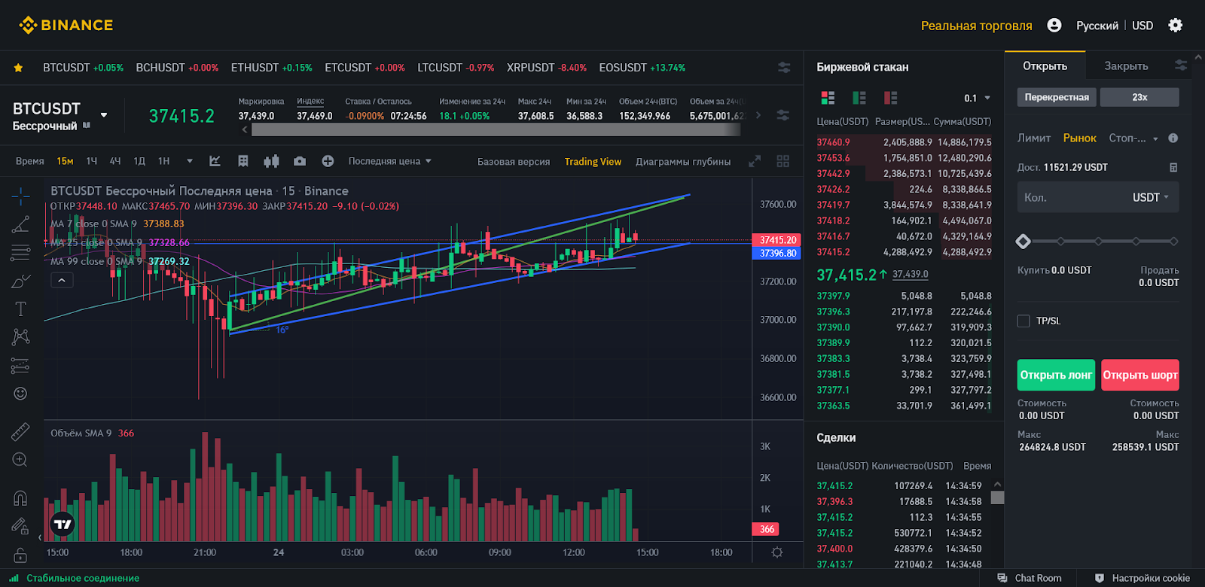Lock all drawing tools
The height and width of the screenshot is (587, 1205).
click(20, 555)
